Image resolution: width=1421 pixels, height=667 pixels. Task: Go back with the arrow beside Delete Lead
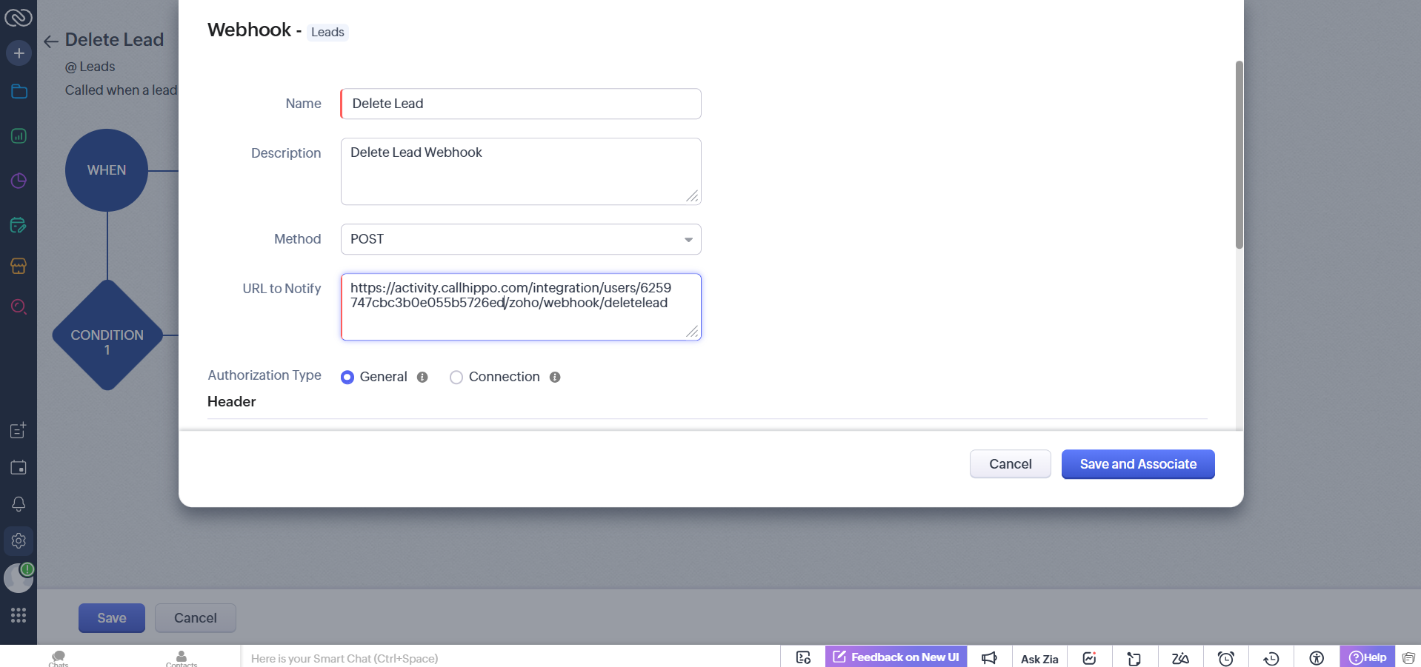click(51, 41)
